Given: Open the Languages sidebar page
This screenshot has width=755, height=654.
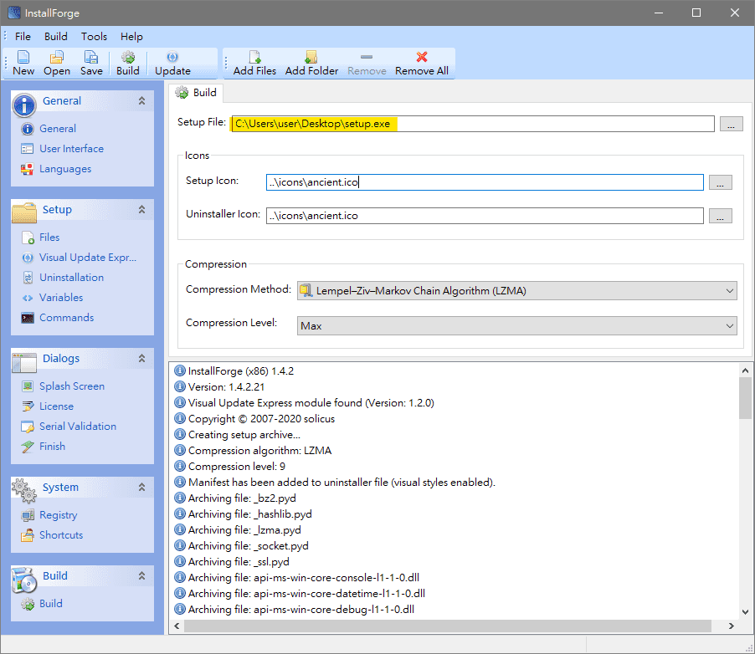Looking at the screenshot, I should click(65, 169).
